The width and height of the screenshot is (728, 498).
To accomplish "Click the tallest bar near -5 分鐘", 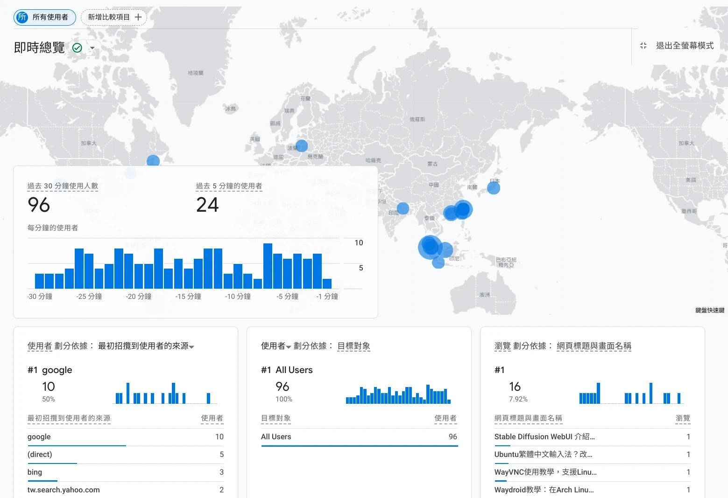I will 268,266.
